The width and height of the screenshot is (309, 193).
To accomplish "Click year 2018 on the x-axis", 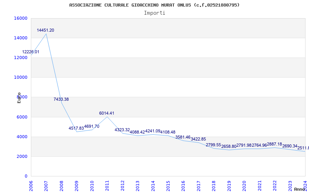I will point(214,186).
